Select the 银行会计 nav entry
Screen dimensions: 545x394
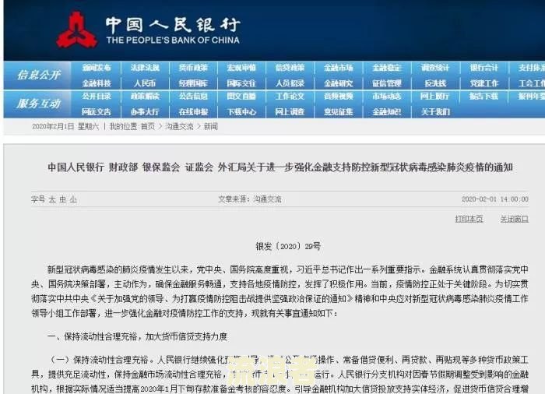483,68
